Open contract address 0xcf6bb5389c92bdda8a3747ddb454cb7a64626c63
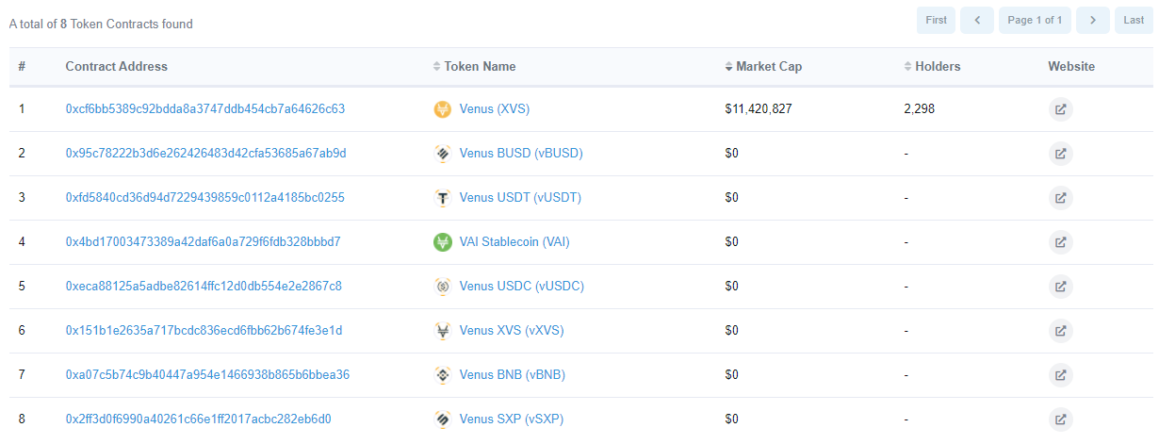The image size is (1159, 444). click(205, 109)
